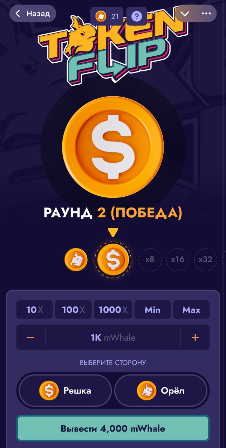Image resolution: width=226 pixels, height=448 pixels.
Task: Open the token balance showing 21
Action: (x=107, y=16)
